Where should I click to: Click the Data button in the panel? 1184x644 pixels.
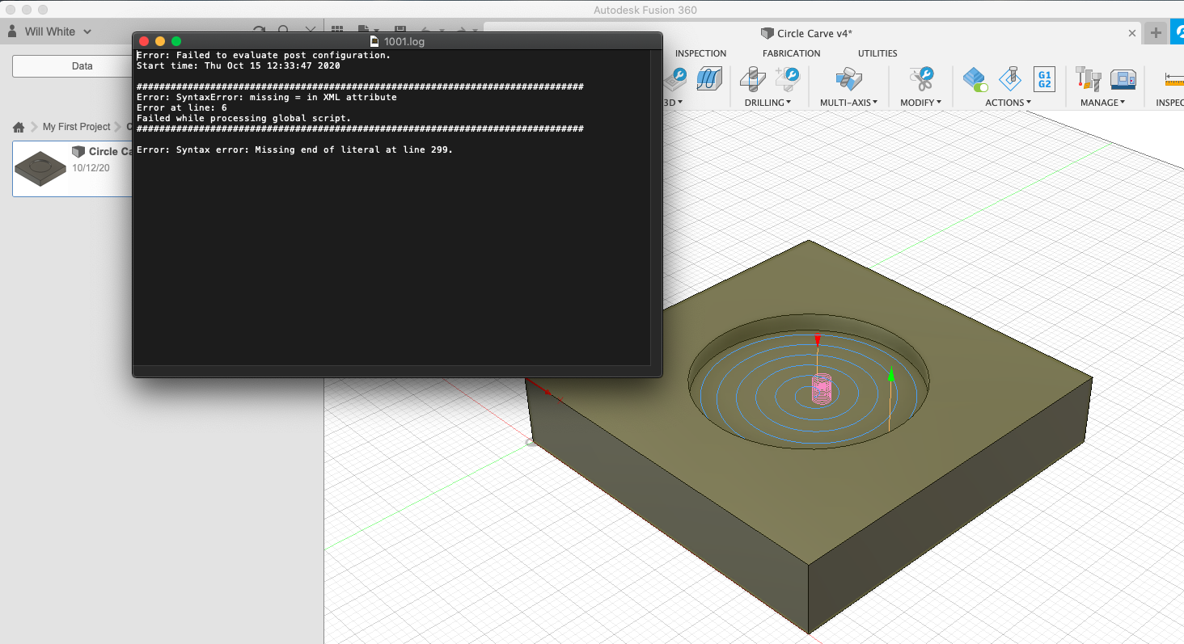[82, 66]
